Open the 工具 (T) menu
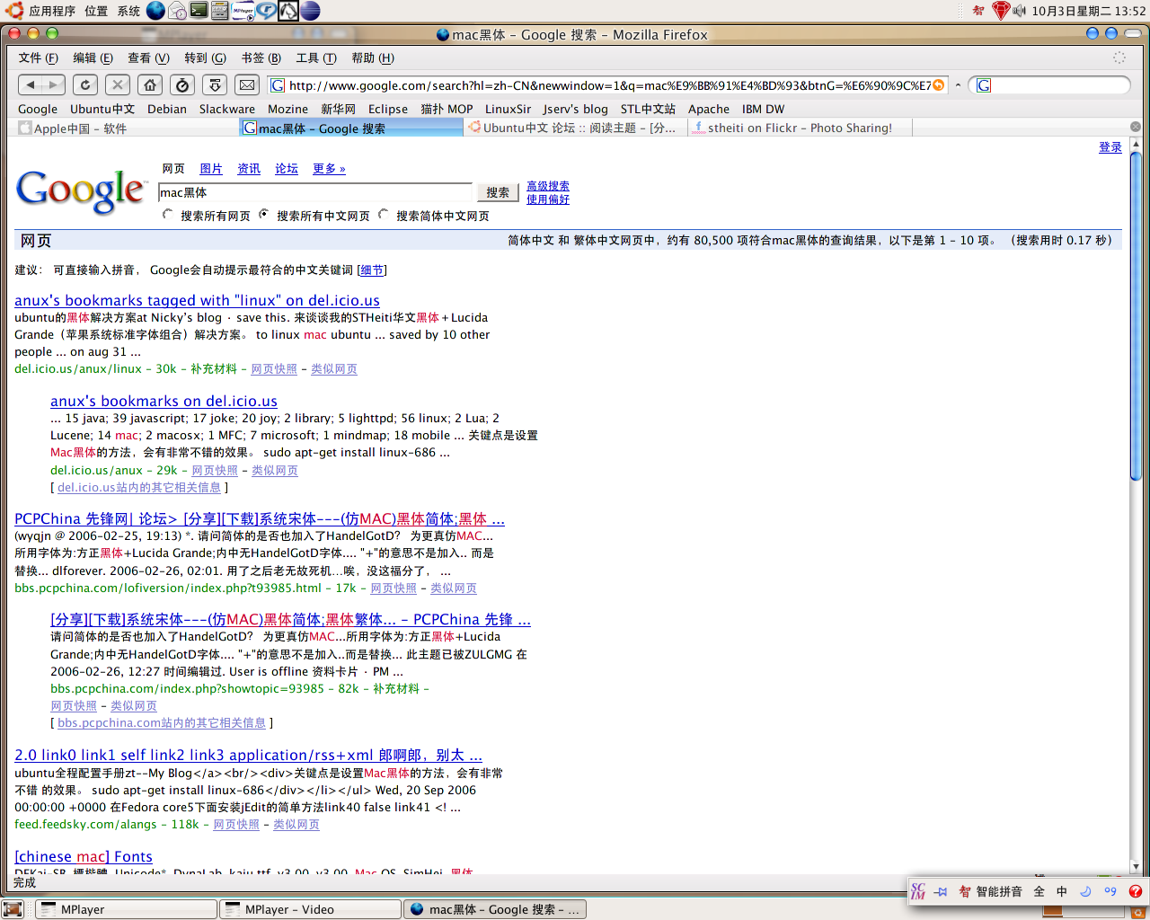1150x920 pixels. pos(316,57)
